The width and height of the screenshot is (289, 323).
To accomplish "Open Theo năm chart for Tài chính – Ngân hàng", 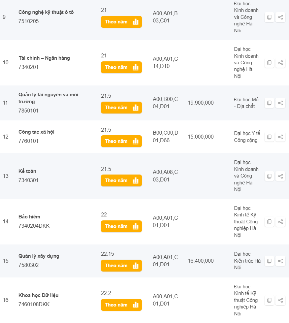I will coord(121,67).
